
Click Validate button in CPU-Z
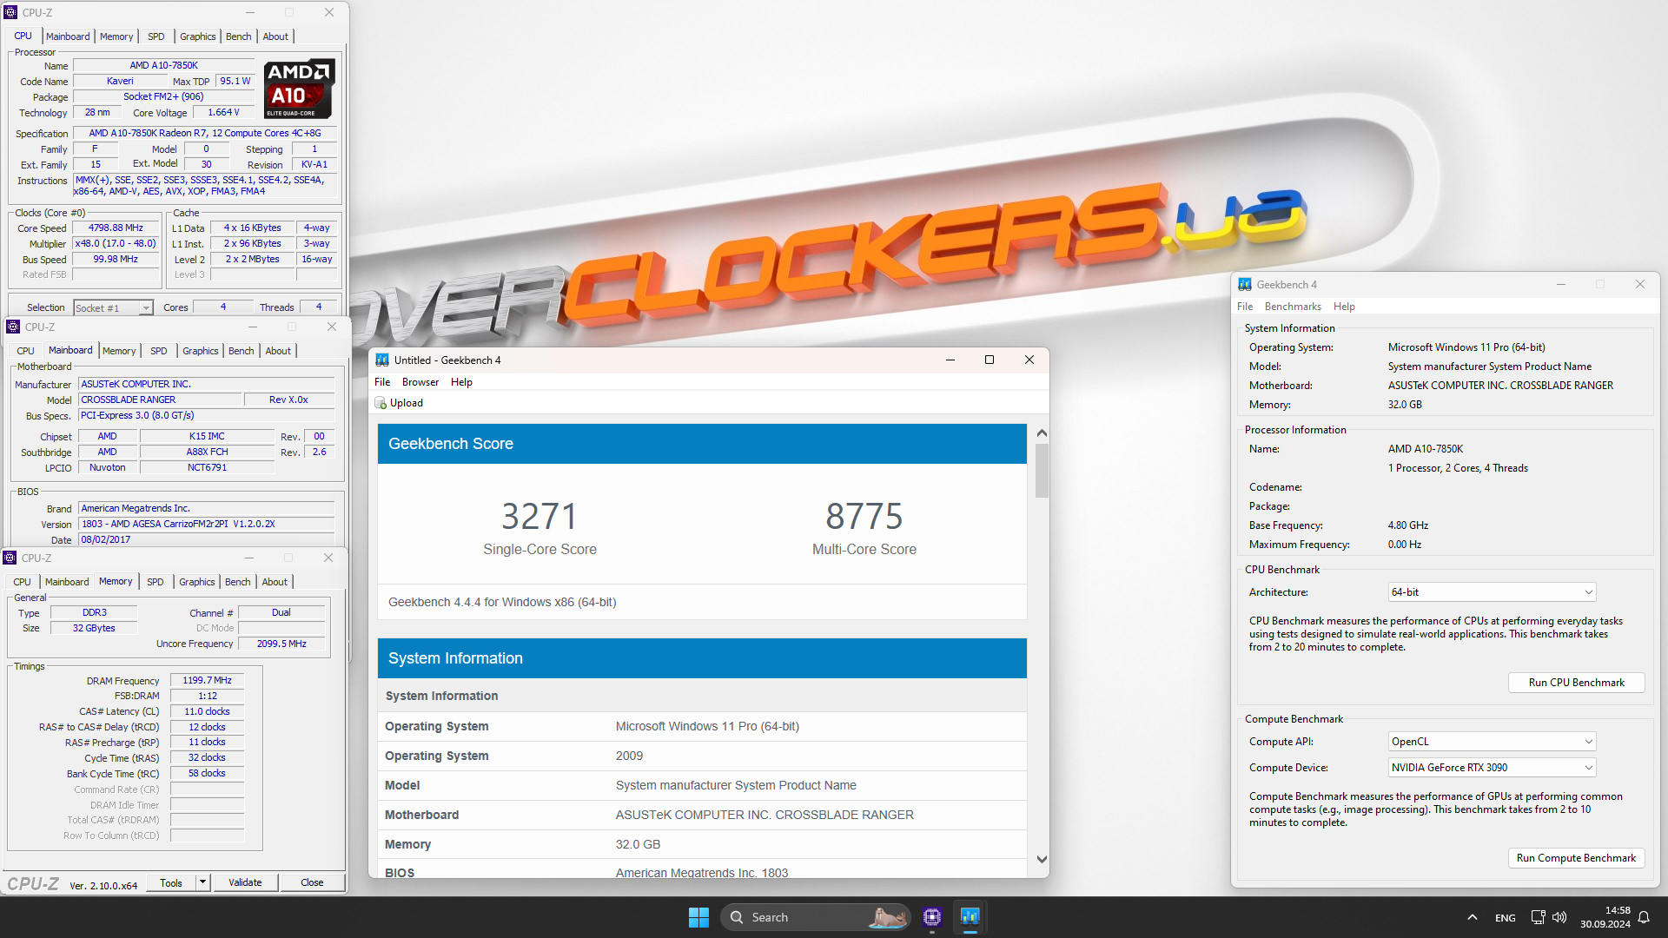(x=245, y=882)
